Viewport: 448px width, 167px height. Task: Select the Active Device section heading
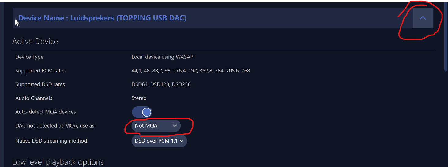tap(35, 41)
